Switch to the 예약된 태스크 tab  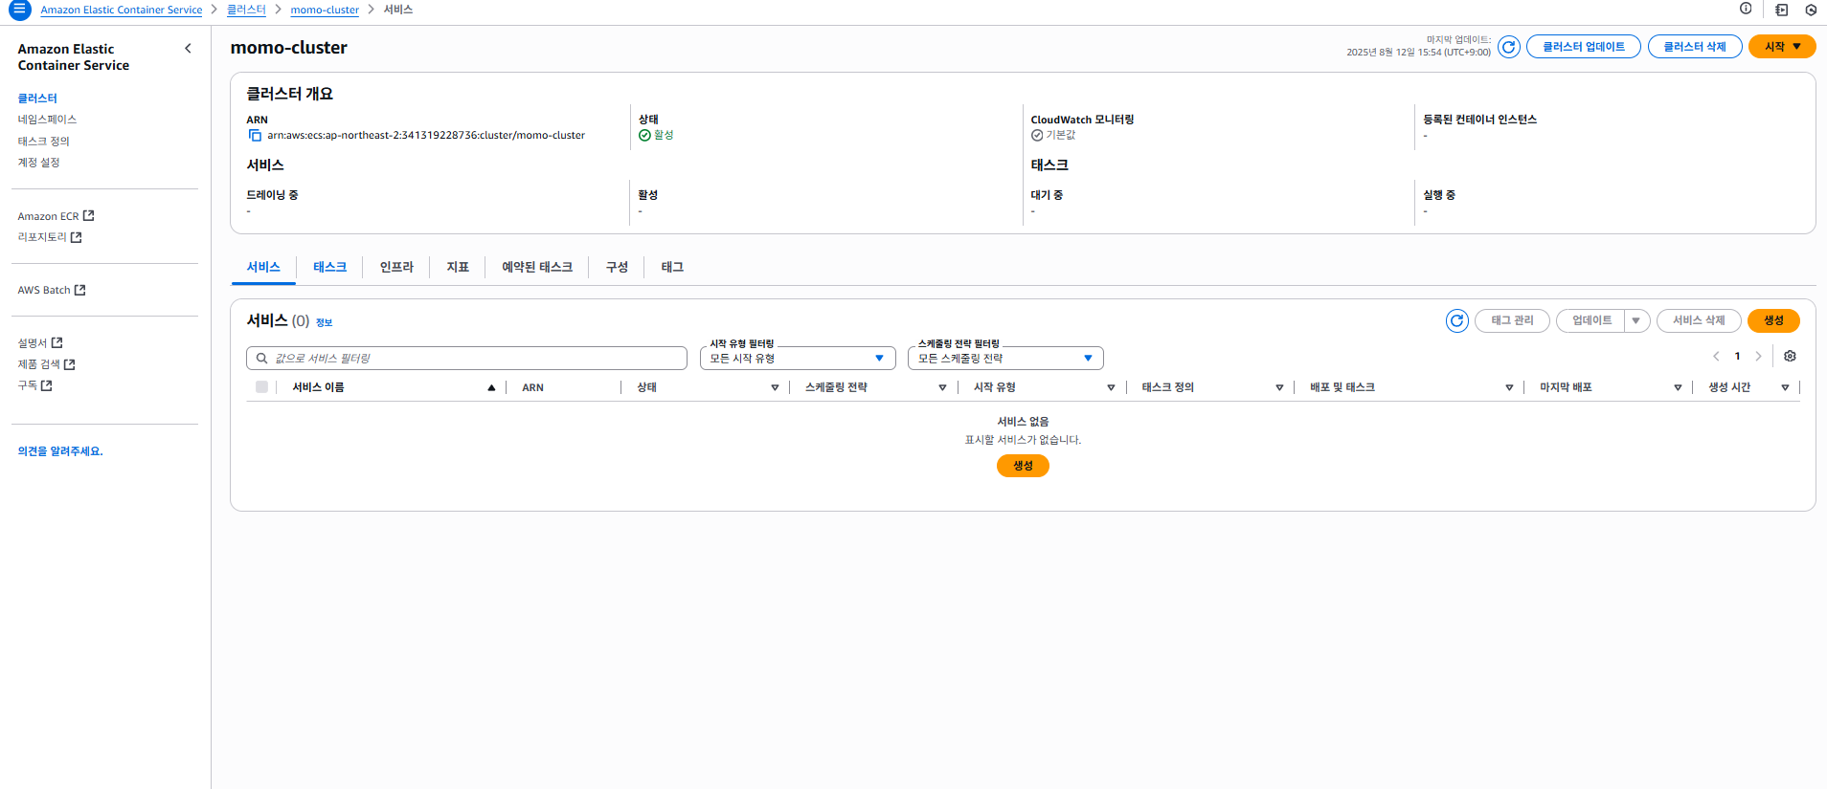(x=537, y=268)
